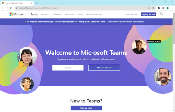Toggle the browser side panel icon
Viewport: 175px width, 112px height.
click(x=163, y=8)
